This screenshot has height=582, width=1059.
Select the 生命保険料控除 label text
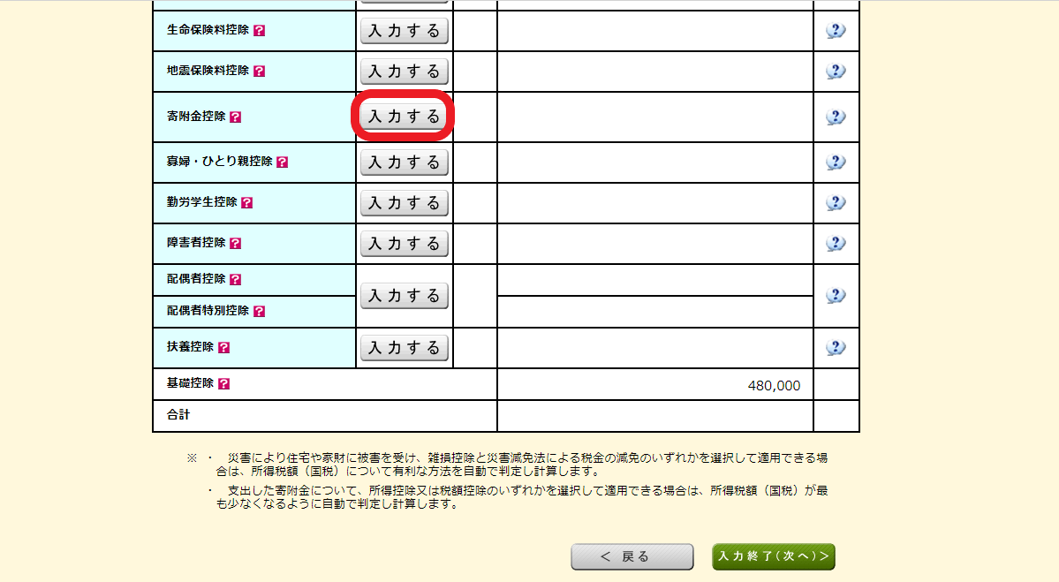[208, 30]
